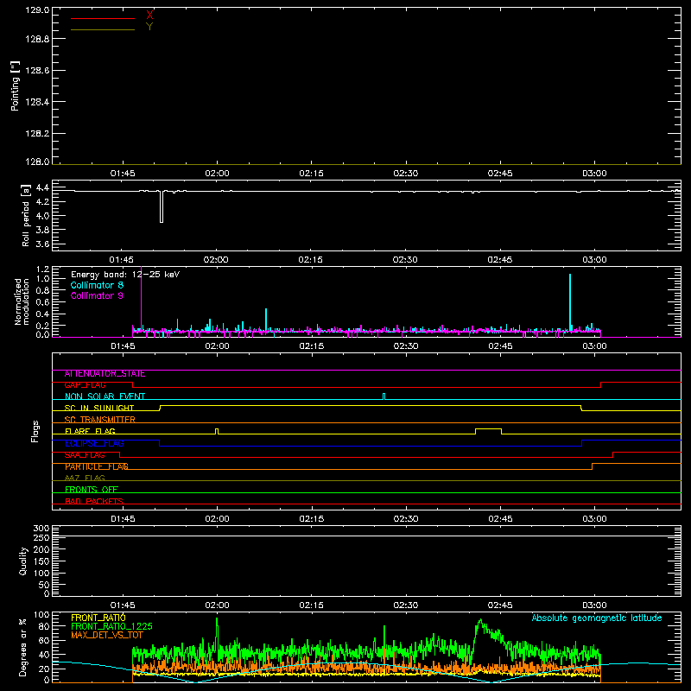Screen dimensions: 691x691
Task: Click the 'Energy band: 12-25 keV' label
Action: 125,275
